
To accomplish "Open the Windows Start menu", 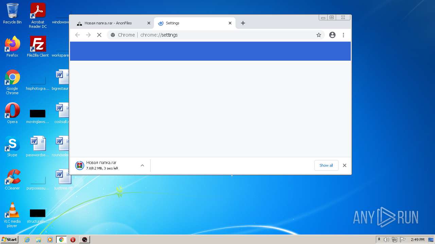I will pos(10,240).
